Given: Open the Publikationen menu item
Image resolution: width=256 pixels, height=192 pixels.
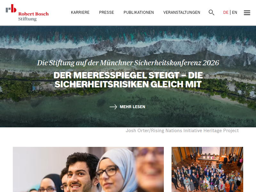Looking at the screenshot, I should pos(139,12).
